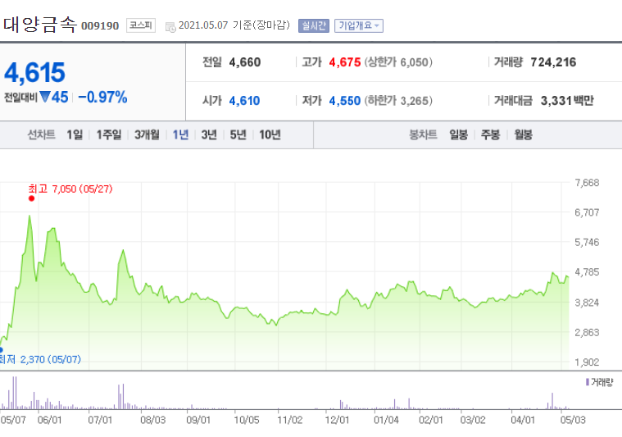Open the 기업개요 dropdown

tap(359, 25)
